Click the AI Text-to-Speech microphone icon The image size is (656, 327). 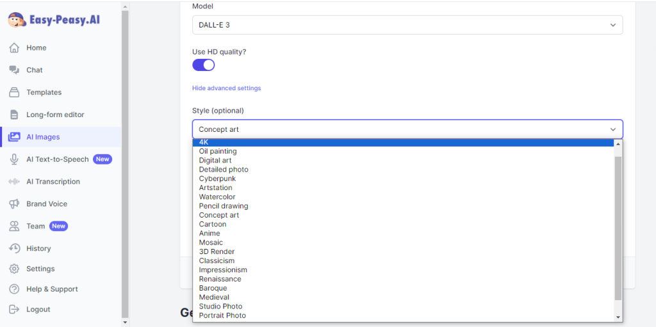pos(14,159)
